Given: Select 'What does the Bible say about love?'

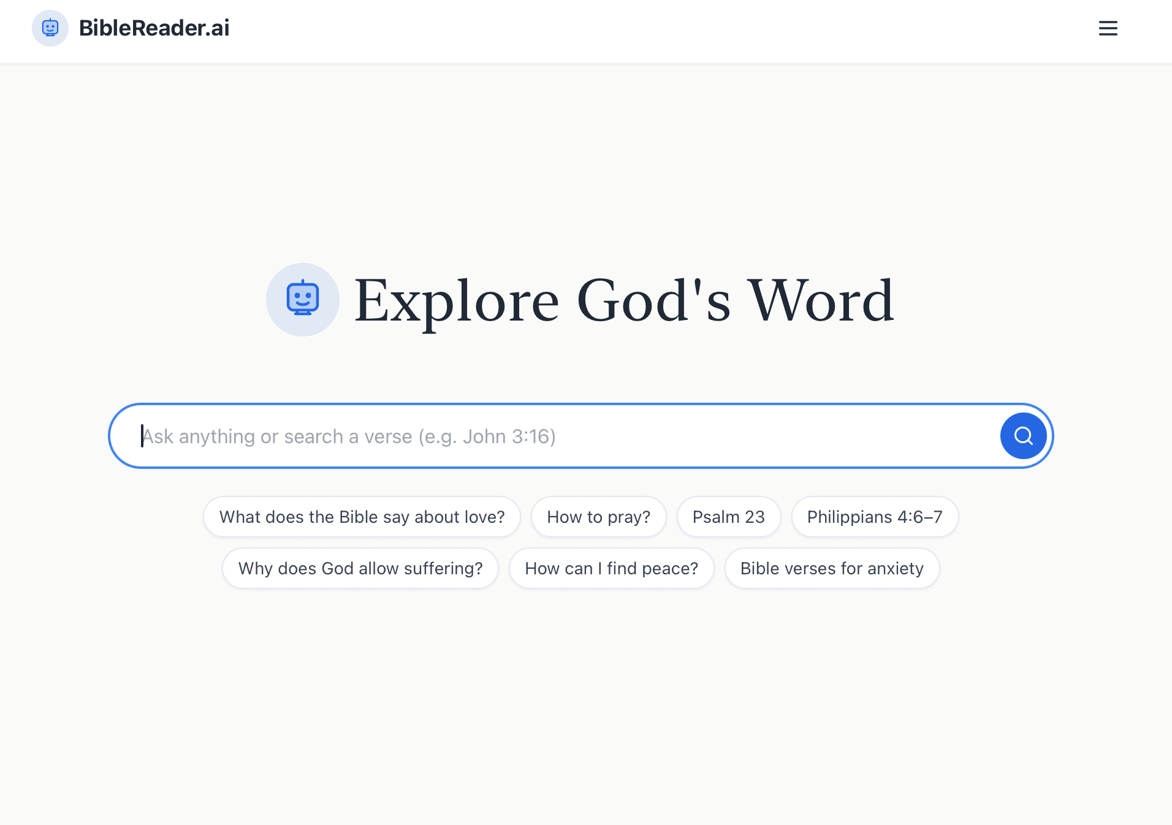Looking at the screenshot, I should (x=362, y=517).
